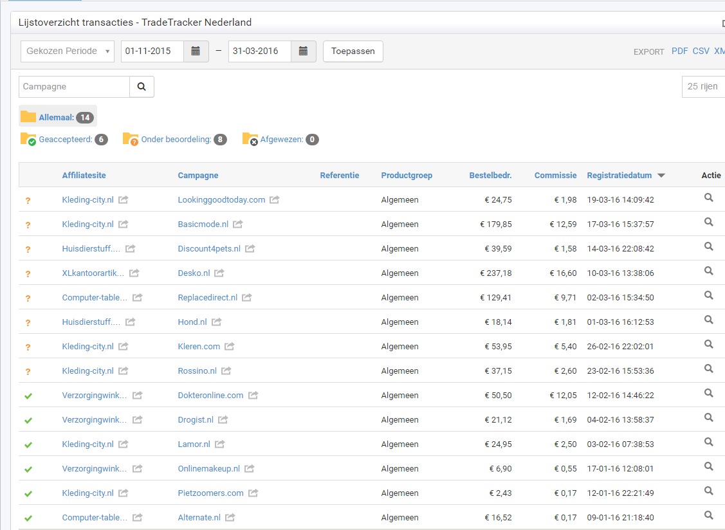Sort table by Referentie column
725x530 pixels.
pos(340,176)
